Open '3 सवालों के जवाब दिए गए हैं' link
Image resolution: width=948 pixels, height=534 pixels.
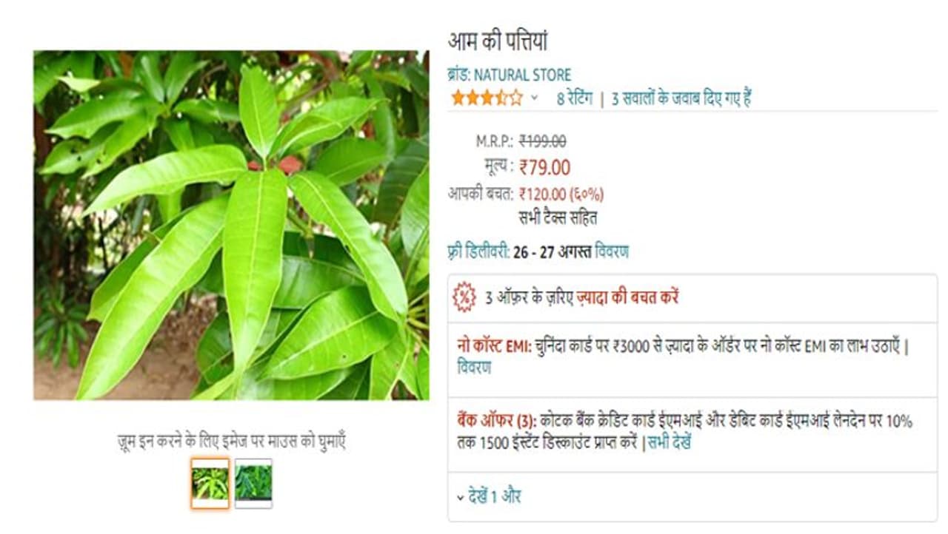681,98
